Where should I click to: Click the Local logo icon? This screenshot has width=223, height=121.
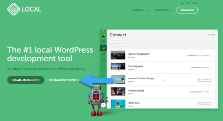[14, 9]
